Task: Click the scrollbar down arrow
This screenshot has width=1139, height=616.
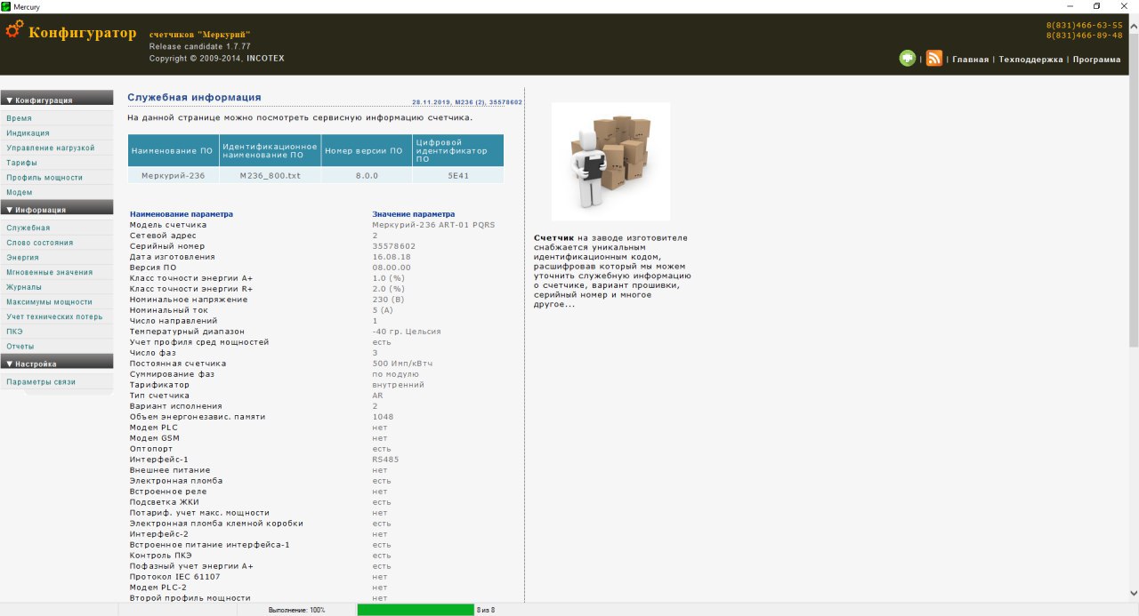Action: pyautogui.click(x=1134, y=594)
